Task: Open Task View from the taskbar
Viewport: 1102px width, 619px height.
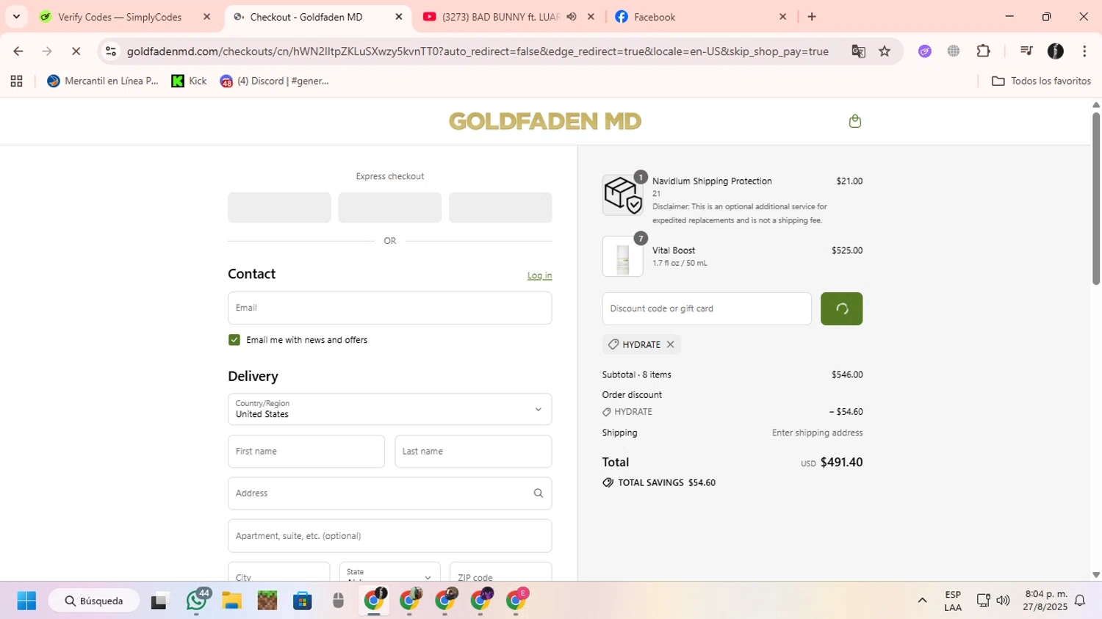Action: coord(159,601)
